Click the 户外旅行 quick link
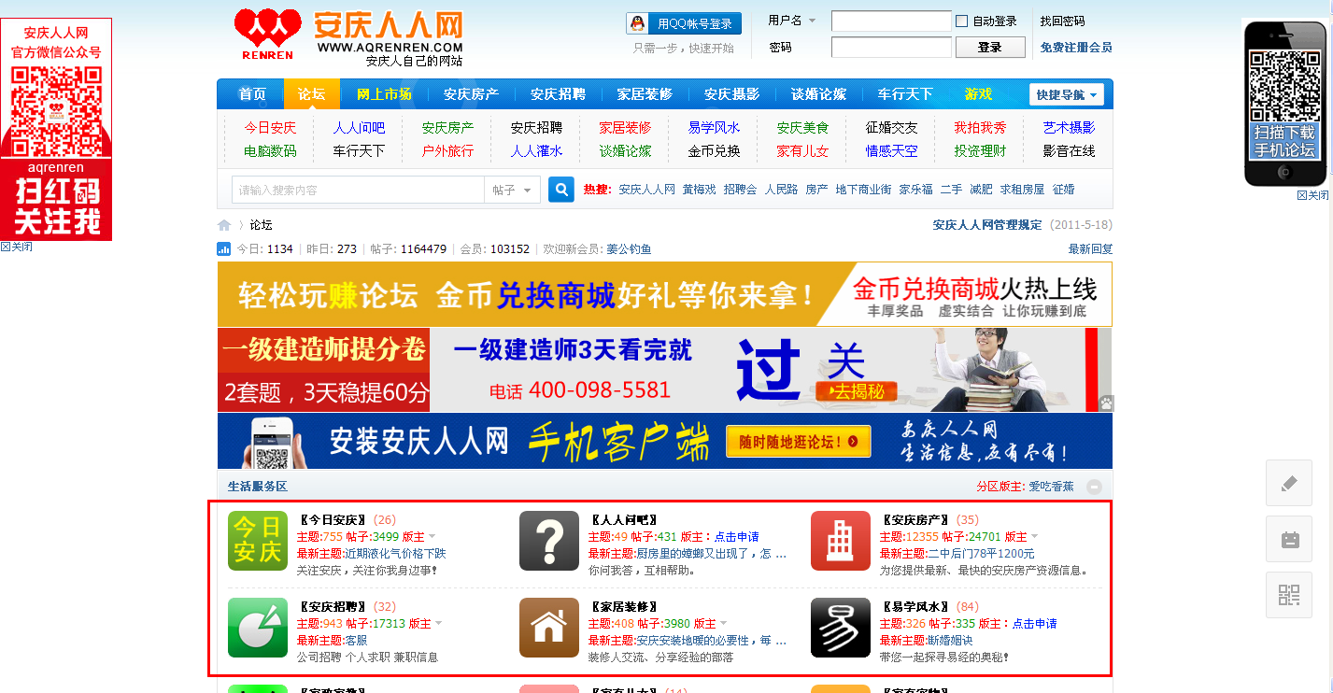This screenshot has width=1333, height=693. click(447, 151)
